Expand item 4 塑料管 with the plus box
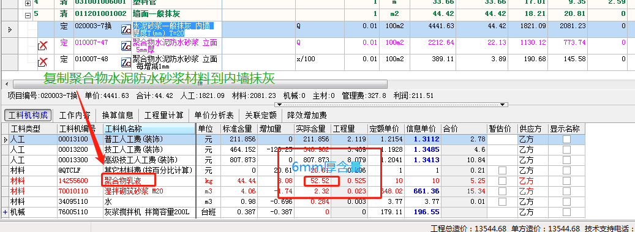 (28, 3)
